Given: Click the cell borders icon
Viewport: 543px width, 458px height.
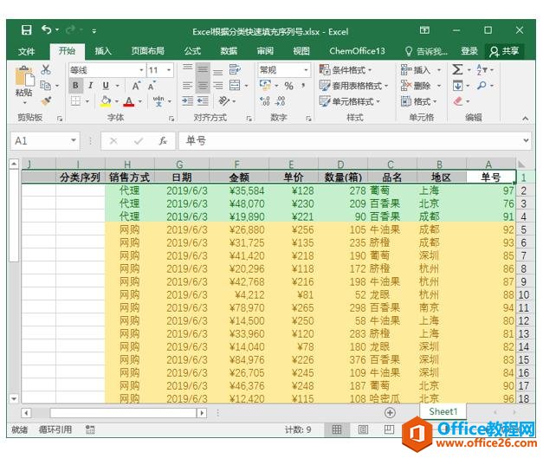Looking at the screenshot, I should pos(75,101).
